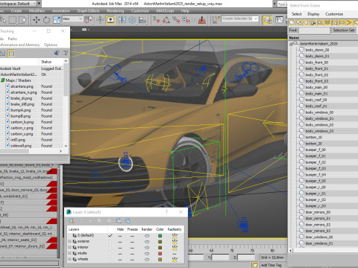Toggle Display XRefs filter in Select From Scene
This screenshot has width=358, height=268.
[342, 23]
